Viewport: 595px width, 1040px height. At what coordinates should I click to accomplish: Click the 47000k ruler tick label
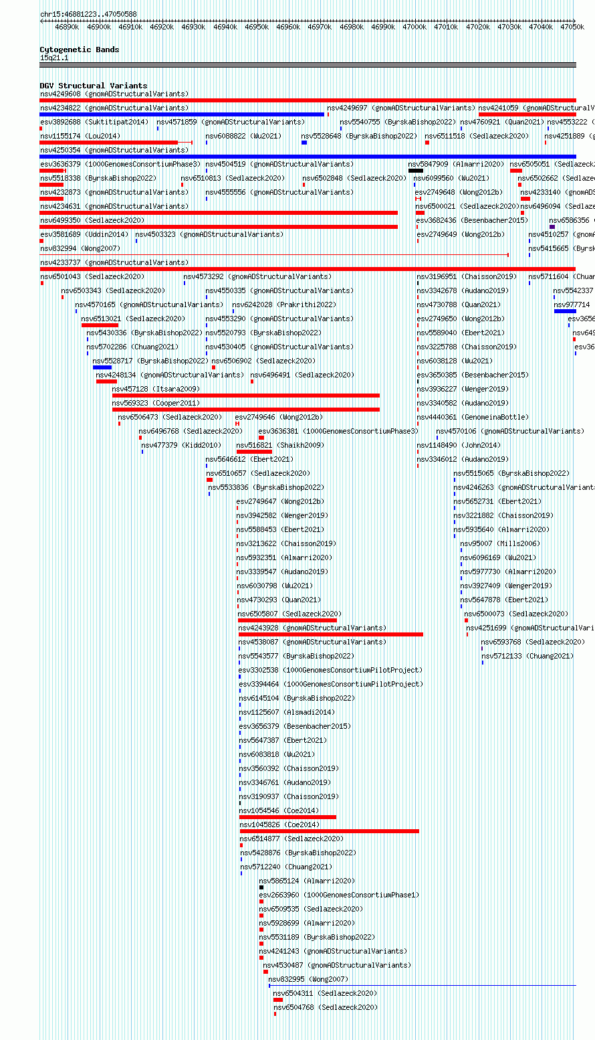point(415,27)
